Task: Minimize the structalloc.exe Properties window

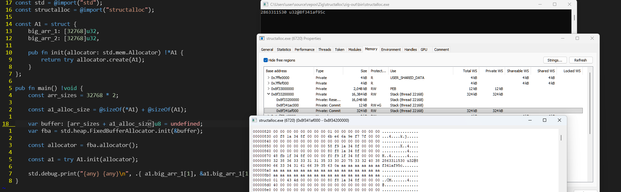Action: (x=563, y=38)
